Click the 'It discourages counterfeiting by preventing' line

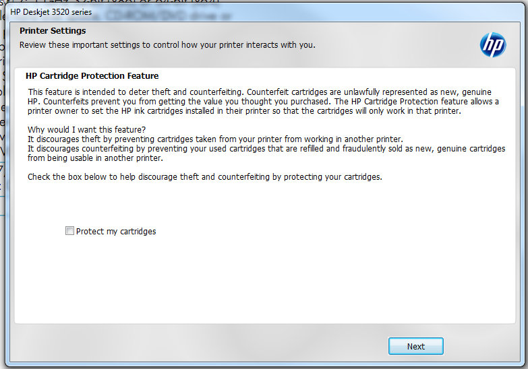point(266,149)
